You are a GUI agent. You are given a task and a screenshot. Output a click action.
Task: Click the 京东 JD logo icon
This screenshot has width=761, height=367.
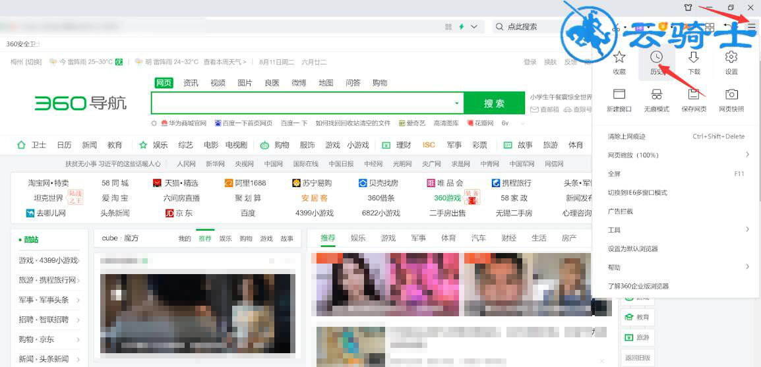(x=169, y=213)
